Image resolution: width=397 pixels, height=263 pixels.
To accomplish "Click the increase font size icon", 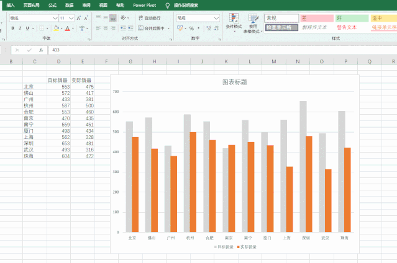I will pos(78,18).
